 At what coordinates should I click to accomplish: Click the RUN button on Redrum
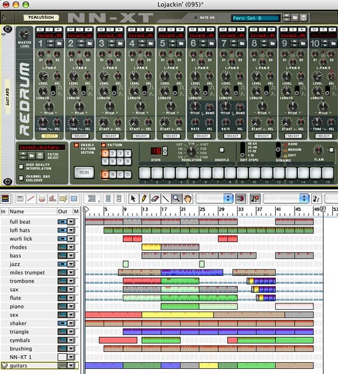click(x=84, y=173)
